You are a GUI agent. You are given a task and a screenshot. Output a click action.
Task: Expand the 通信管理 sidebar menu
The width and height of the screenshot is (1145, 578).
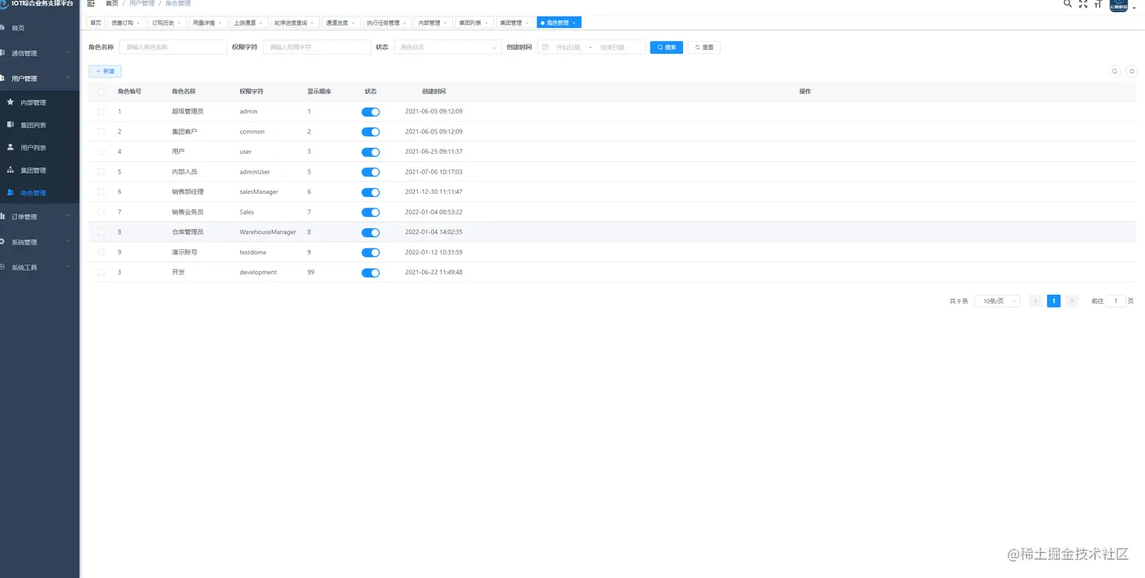pos(39,53)
